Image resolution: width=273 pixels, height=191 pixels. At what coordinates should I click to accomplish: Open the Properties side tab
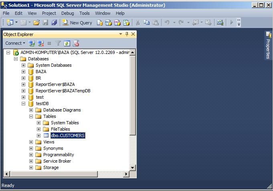pos(268,46)
